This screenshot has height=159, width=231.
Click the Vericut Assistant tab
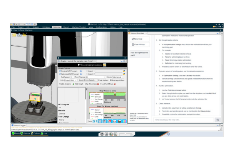(x=137, y=33)
